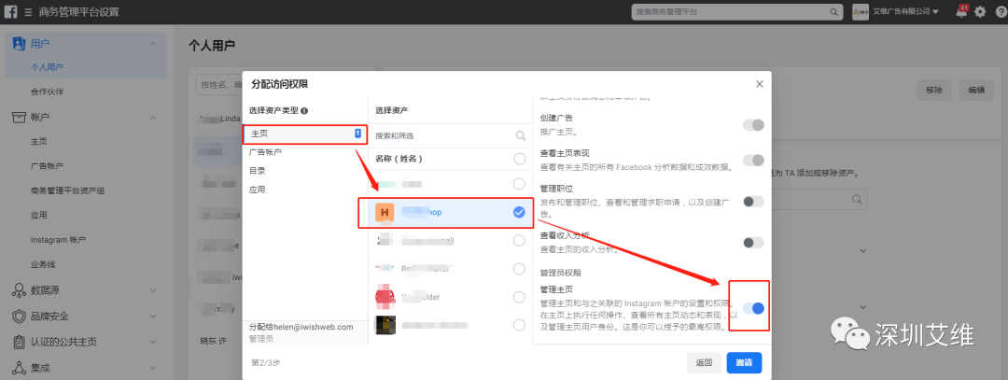This screenshot has height=380, width=1008.
Task: Open the 艾维广告有限公司 account dropdown
Action: point(905,12)
